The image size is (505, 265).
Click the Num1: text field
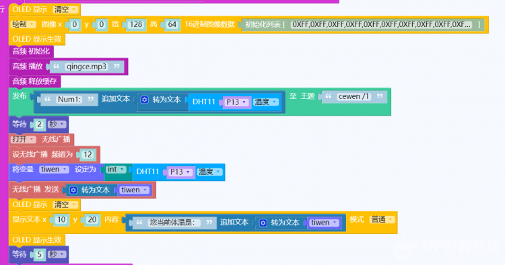[69, 100]
